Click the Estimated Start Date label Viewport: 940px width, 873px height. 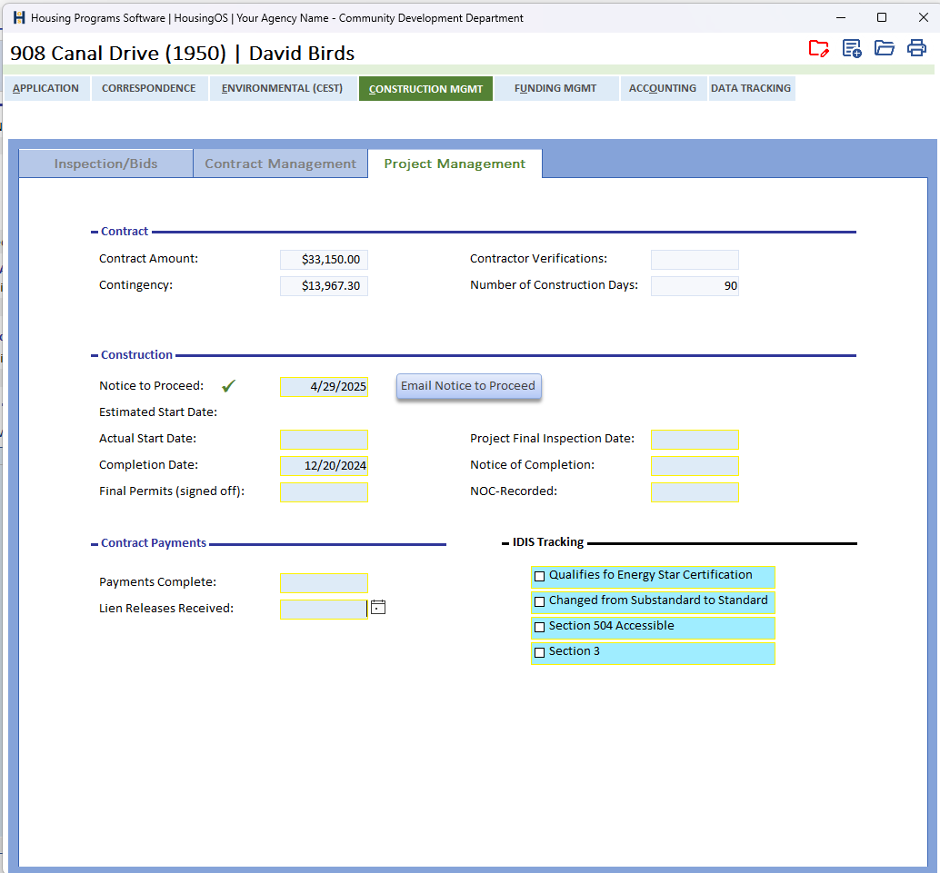click(158, 412)
